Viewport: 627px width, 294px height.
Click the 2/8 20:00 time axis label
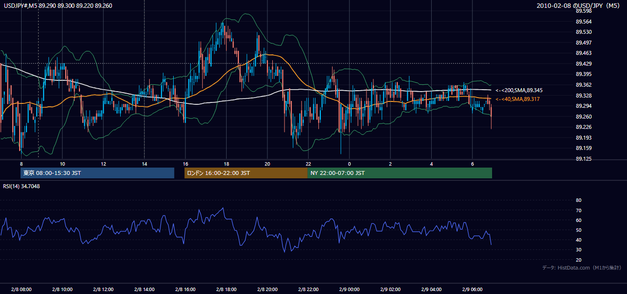click(267, 289)
